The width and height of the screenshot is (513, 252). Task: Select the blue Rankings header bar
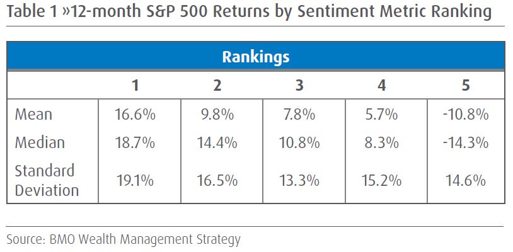pyautogui.click(x=255, y=57)
